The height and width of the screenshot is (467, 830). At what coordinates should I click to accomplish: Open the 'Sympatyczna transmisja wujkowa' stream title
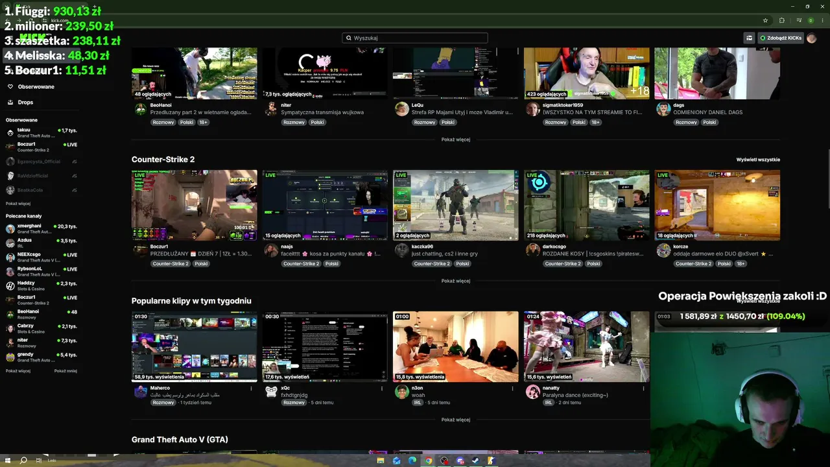pyautogui.click(x=322, y=112)
